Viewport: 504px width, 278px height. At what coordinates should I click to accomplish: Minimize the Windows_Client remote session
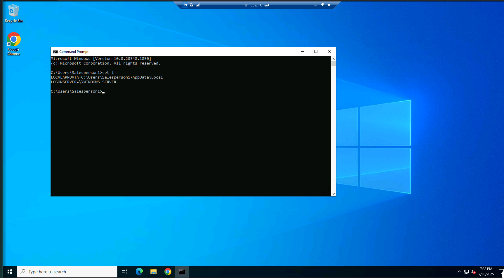click(x=315, y=5)
